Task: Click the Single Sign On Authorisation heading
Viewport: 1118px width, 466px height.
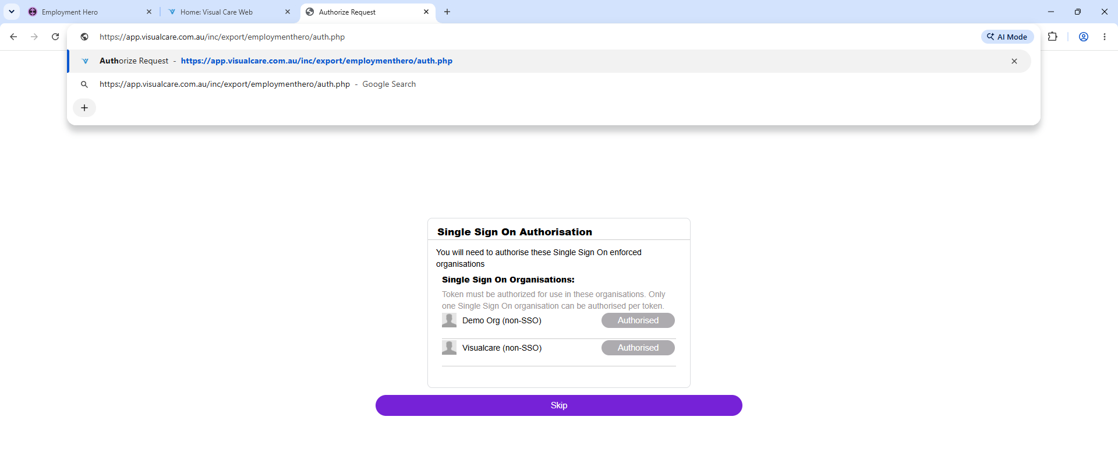Action: (x=515, y=232)
